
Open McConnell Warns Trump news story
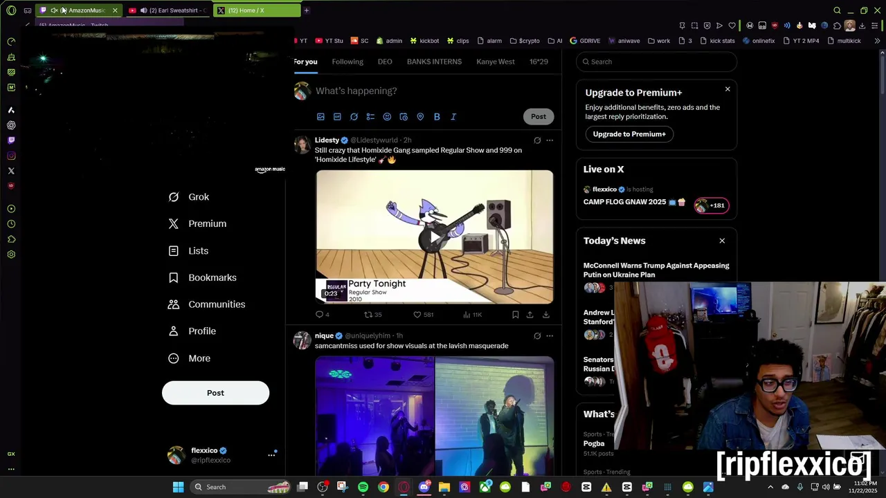click(x=656, y=270)
